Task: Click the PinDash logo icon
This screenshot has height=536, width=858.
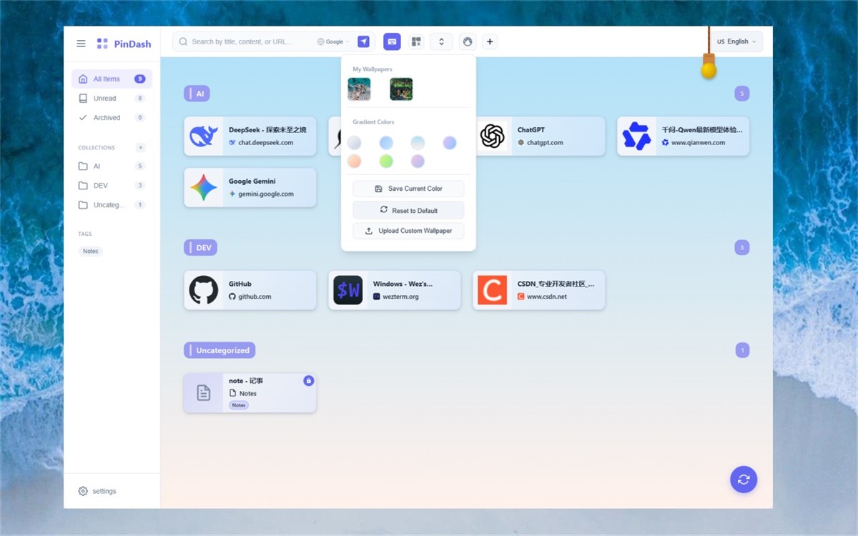Action: [102, 44]
